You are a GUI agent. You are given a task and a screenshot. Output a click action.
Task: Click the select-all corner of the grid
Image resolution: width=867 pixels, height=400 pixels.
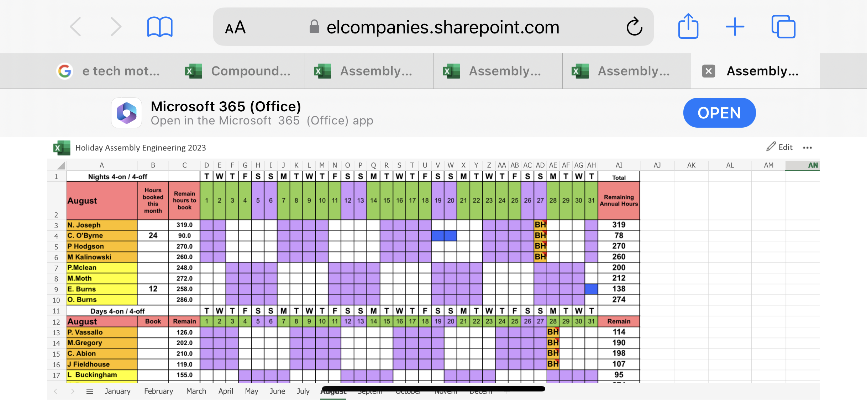(x=61, y=165)
